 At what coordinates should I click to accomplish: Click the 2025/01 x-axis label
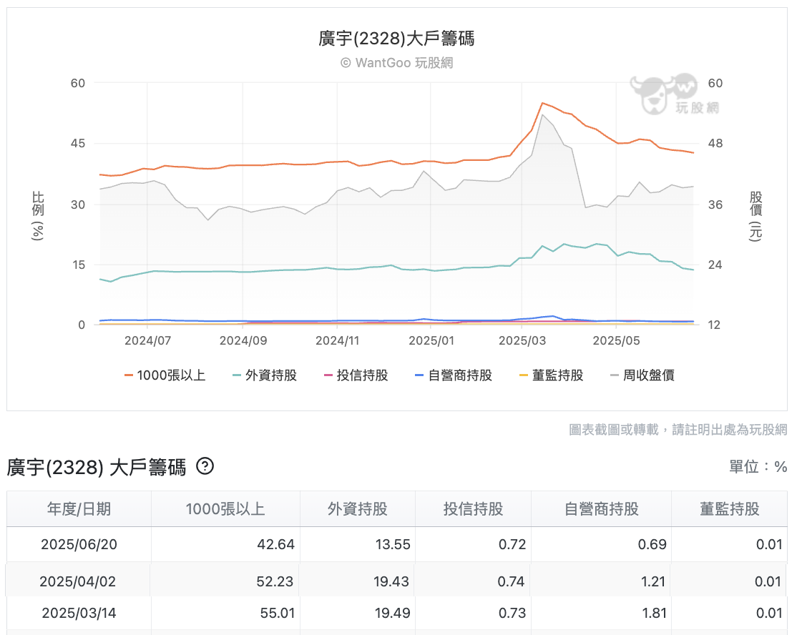click(x=431, y=341)
